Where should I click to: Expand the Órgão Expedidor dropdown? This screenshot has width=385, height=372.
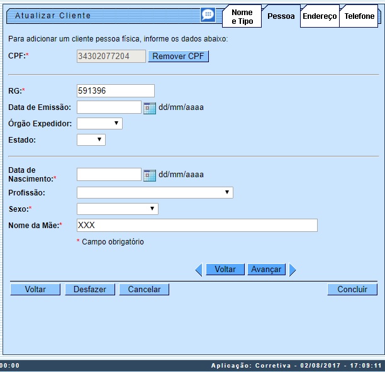click(99, 123)
